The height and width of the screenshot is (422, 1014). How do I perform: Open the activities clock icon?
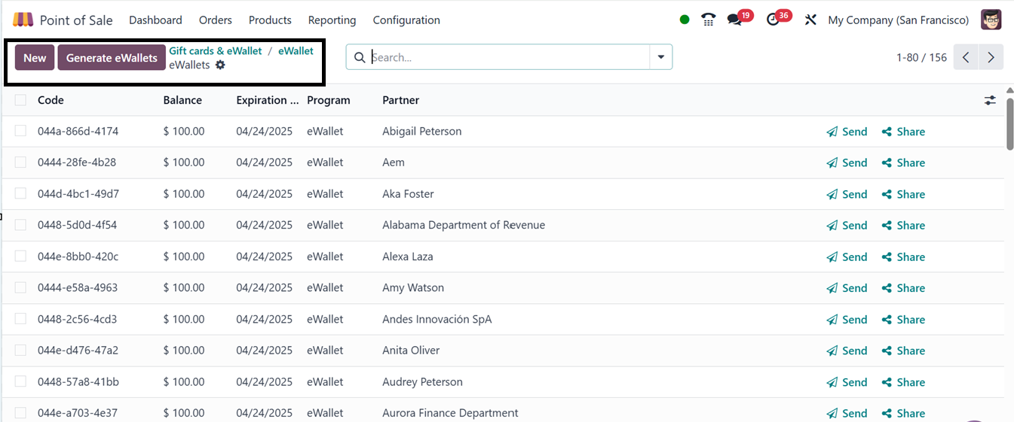(x=773, y=20)
